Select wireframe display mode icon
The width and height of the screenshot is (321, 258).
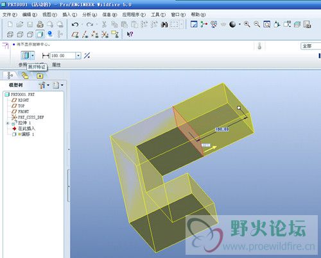coord(10,34)
